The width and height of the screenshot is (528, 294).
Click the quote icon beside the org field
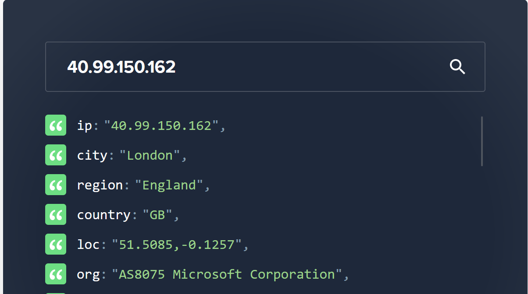point(55,274)
